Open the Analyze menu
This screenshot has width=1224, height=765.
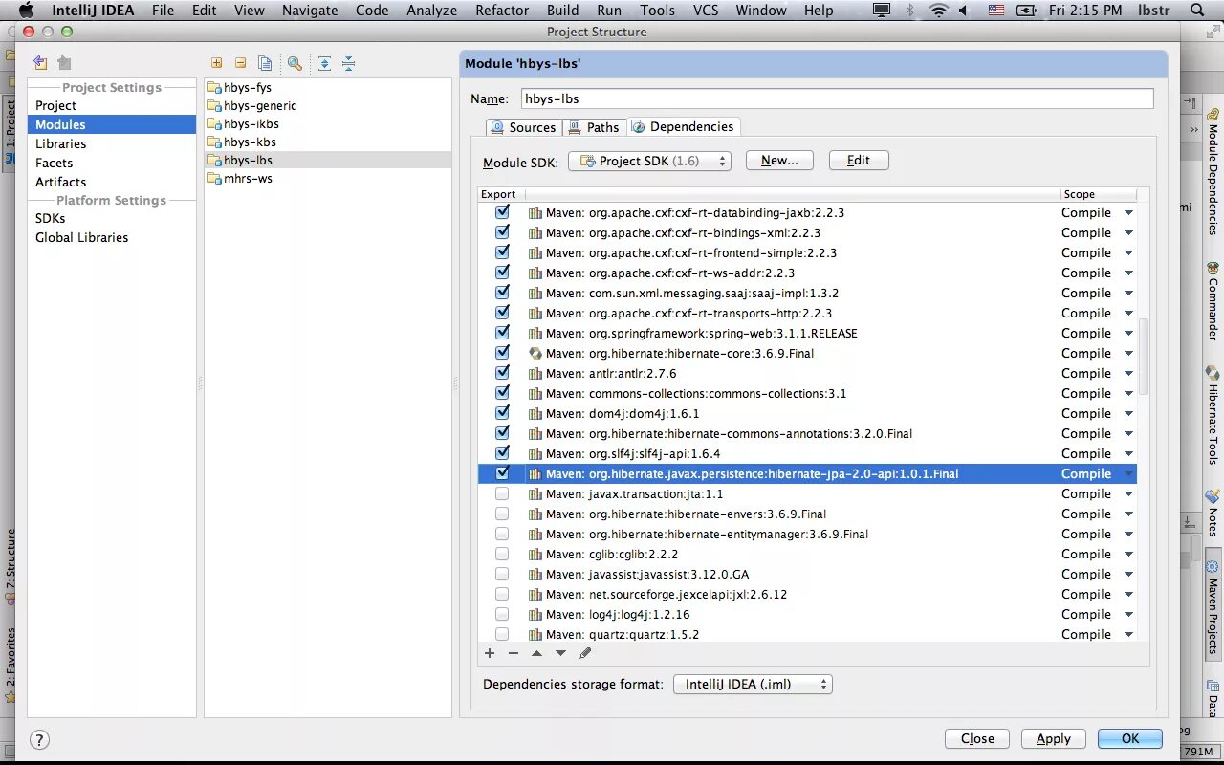[431, 11]
